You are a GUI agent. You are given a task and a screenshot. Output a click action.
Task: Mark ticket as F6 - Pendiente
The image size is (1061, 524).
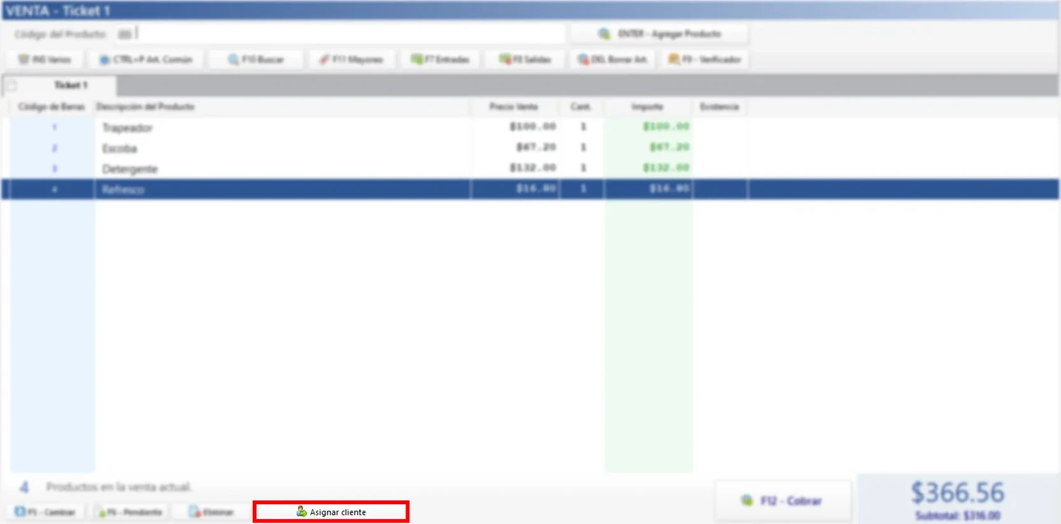coord(130,512)
